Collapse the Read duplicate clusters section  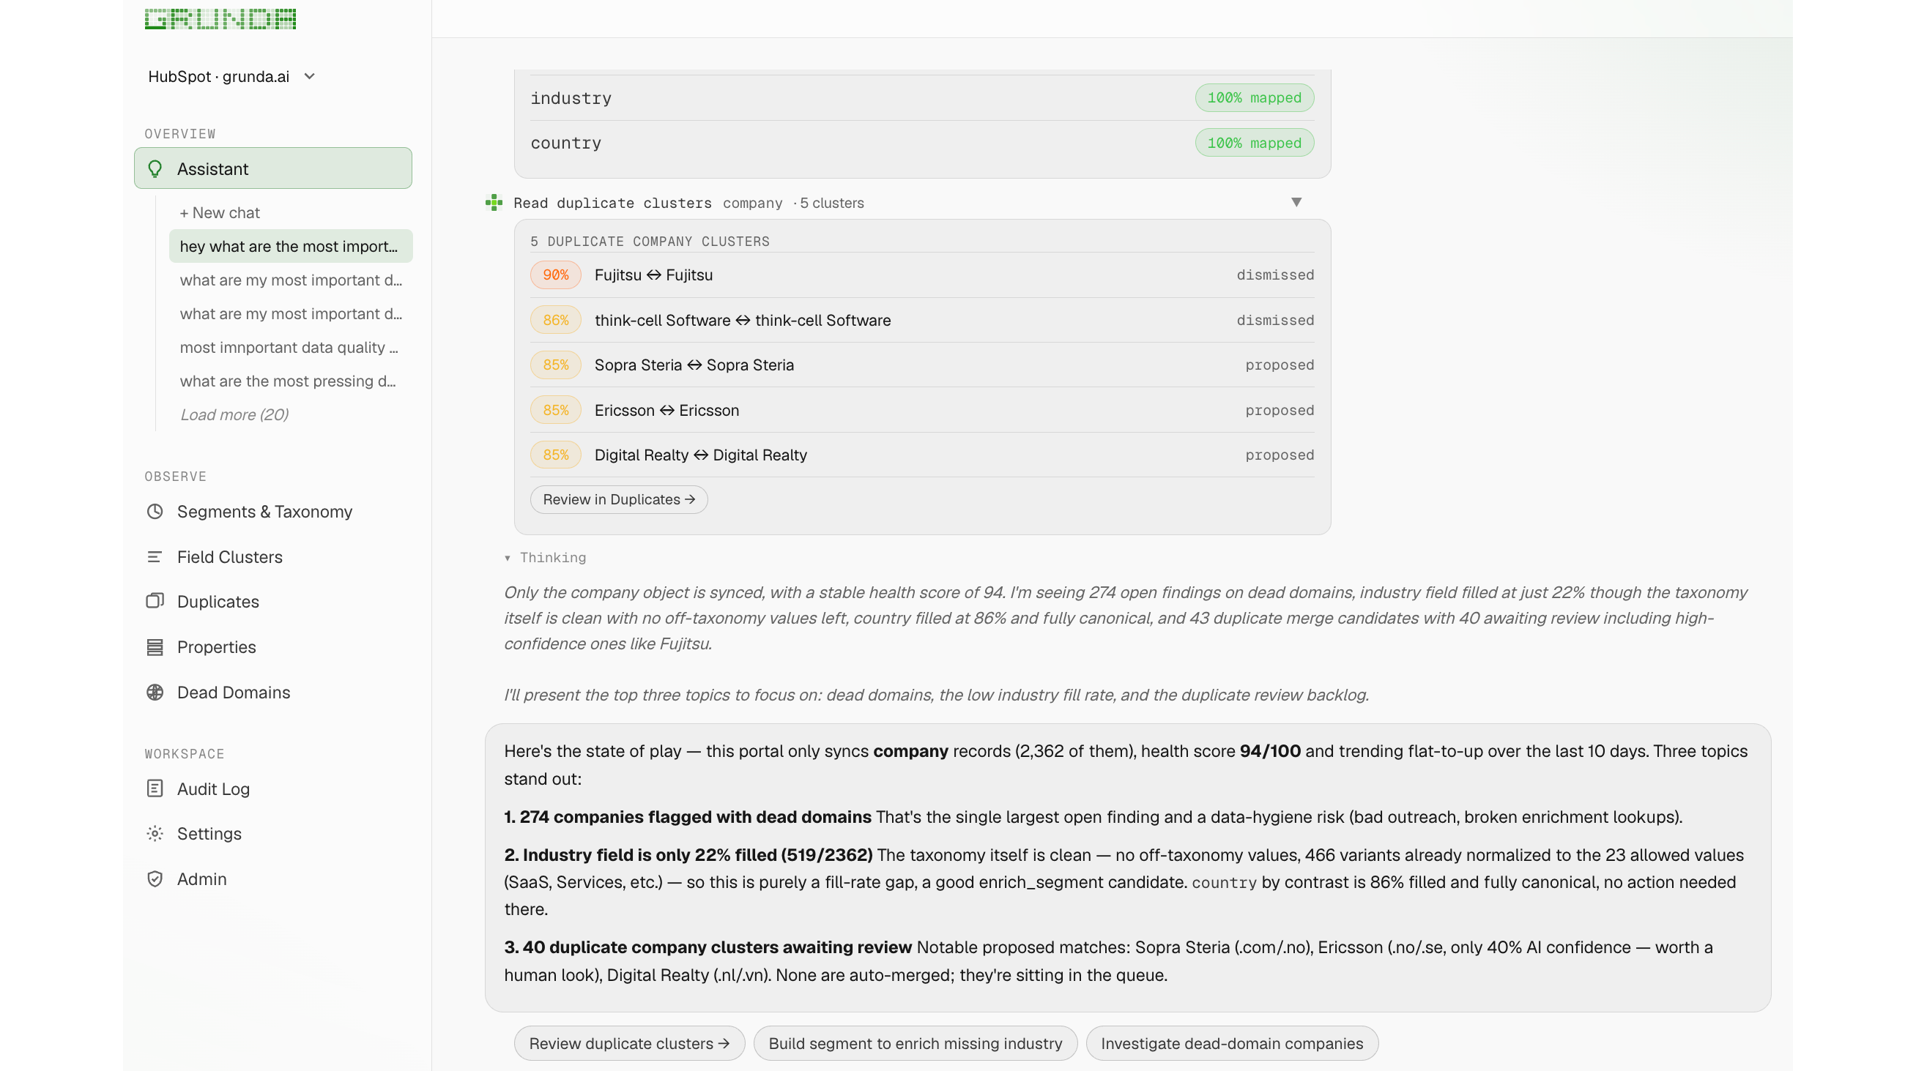[x=1296, y=202]
